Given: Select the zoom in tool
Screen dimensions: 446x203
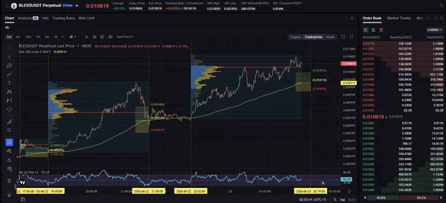Looking at the screenshot, I should click(x=9, y=130).
